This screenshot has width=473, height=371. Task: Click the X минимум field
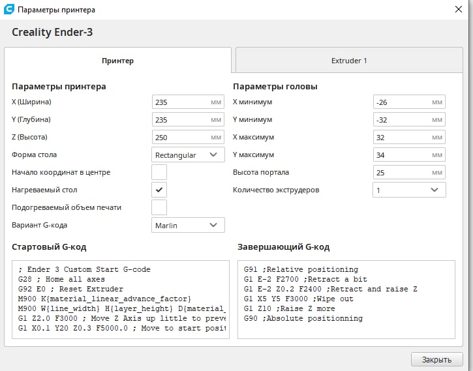tap(409, 102)
